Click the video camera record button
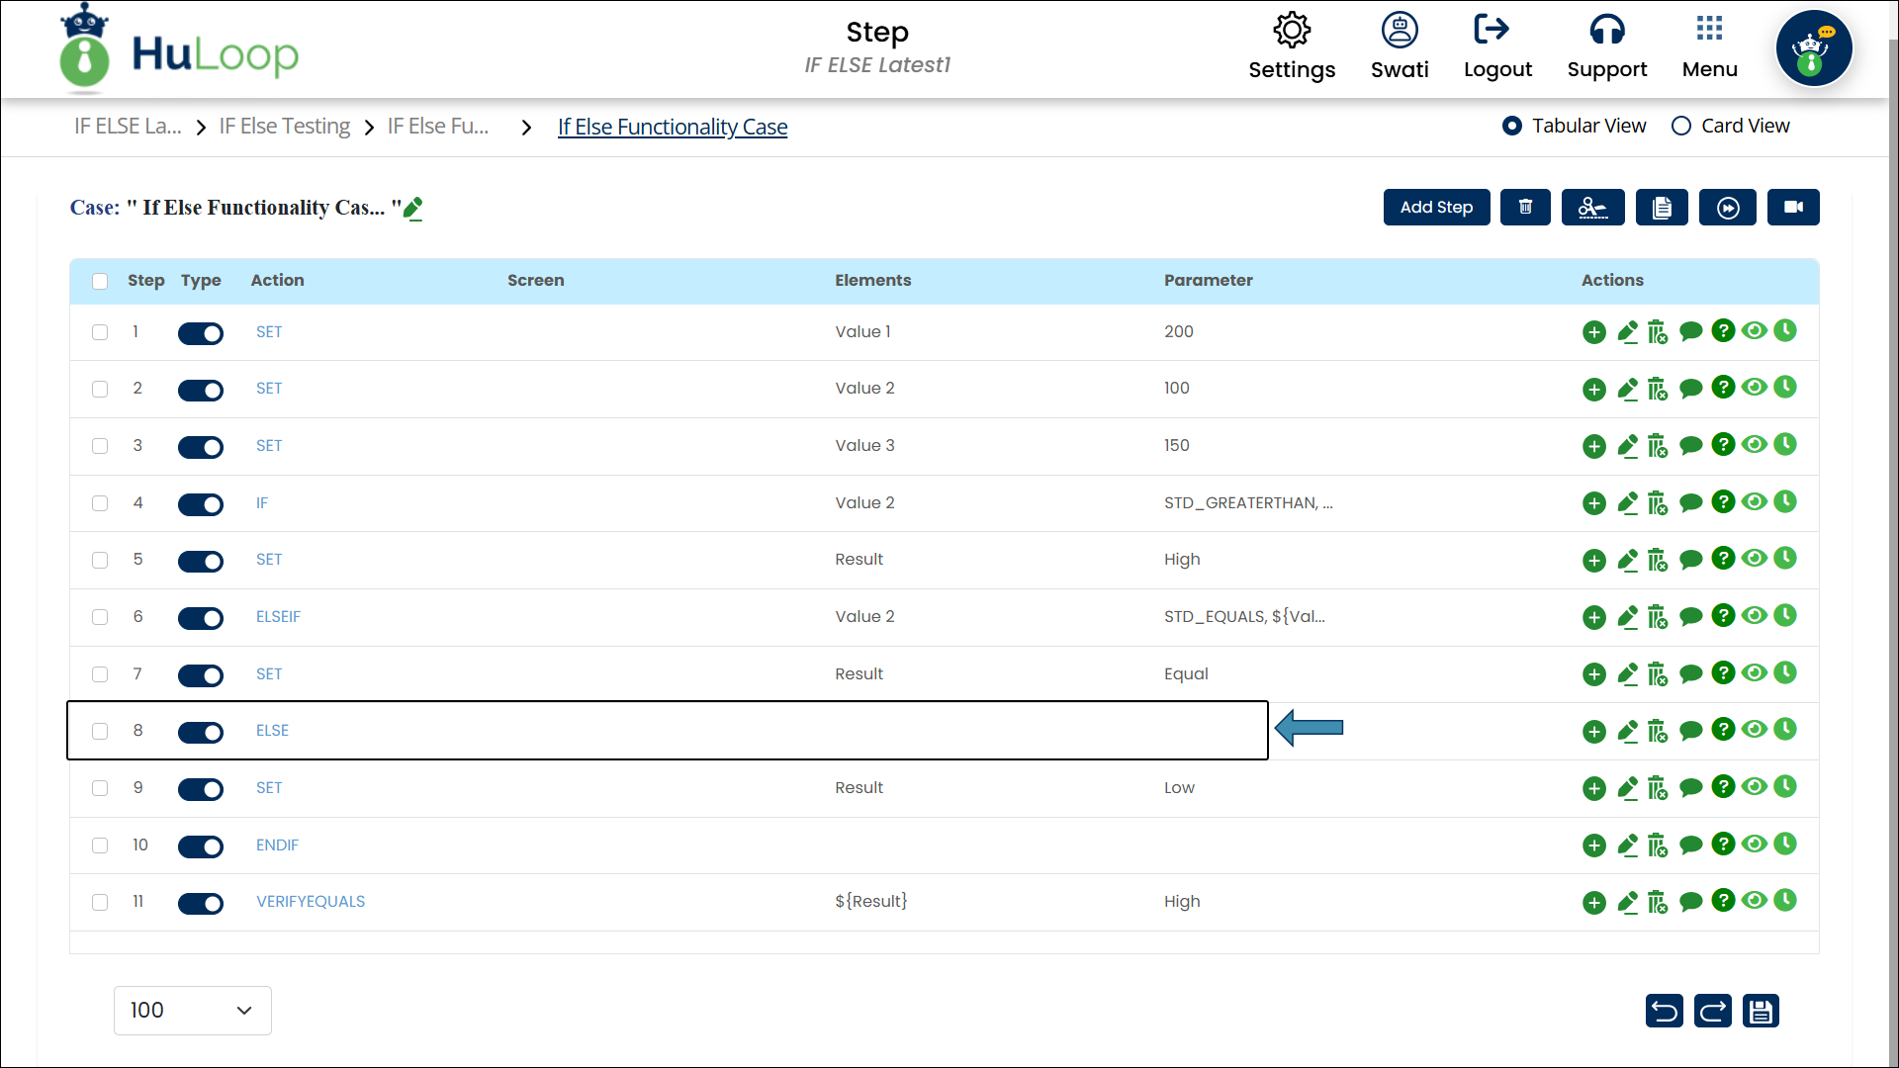This screenshot has height=1068, width=1899. pyautogui.click(x=1793, y=207)
